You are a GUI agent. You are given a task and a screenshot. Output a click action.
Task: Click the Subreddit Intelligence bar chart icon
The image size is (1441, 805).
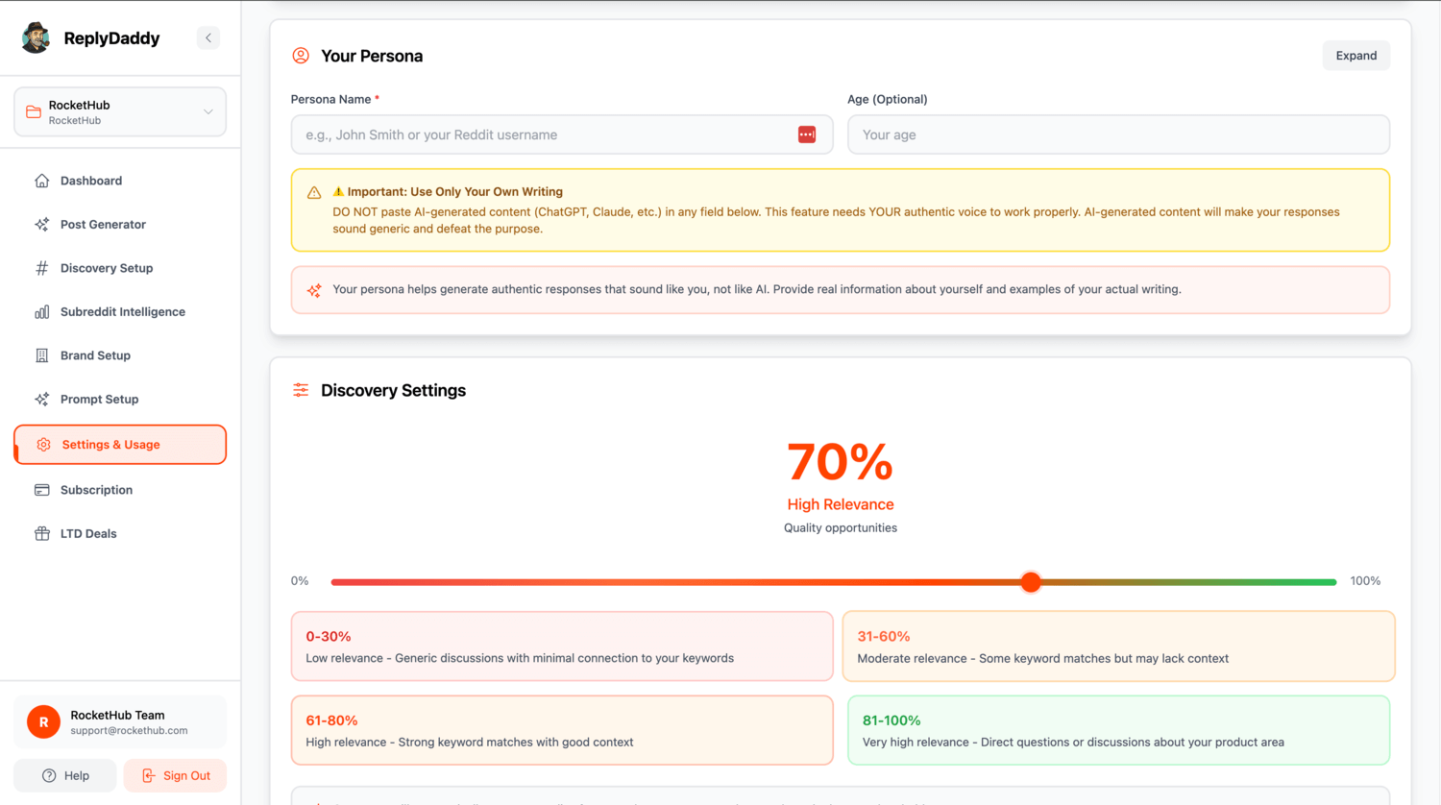point(42,311)
